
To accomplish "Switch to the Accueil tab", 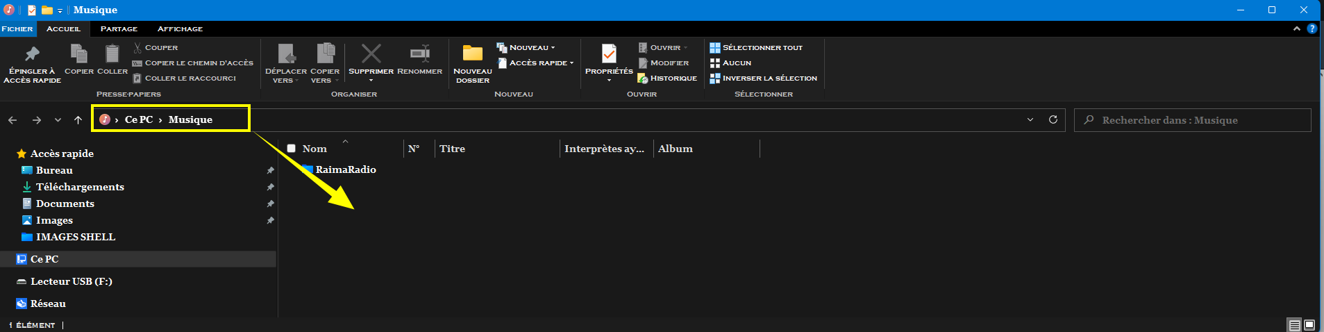I will pos(63,28).
